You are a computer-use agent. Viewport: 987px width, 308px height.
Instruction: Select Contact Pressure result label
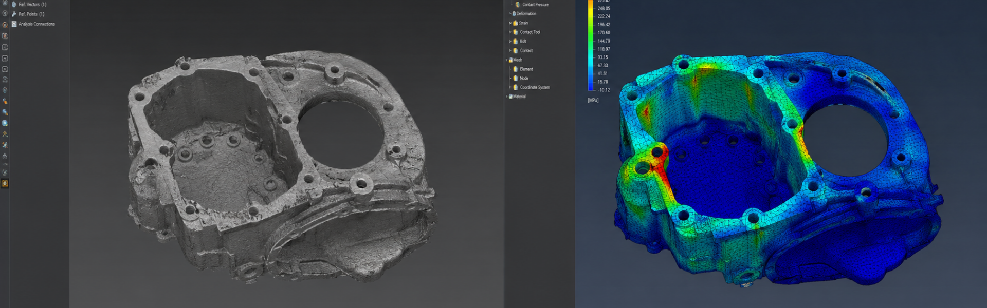[x=535, y=5]
